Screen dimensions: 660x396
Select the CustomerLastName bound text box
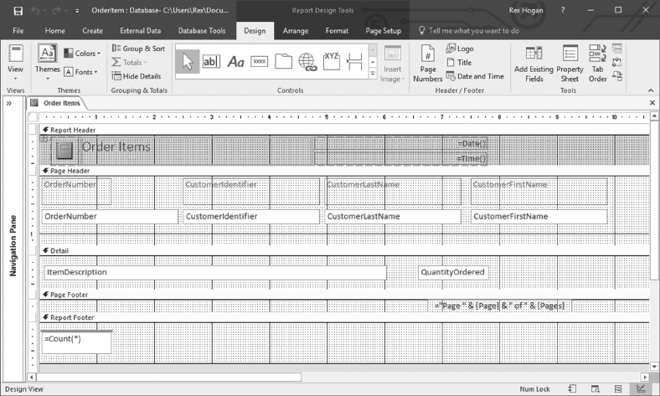click(393, 216)
